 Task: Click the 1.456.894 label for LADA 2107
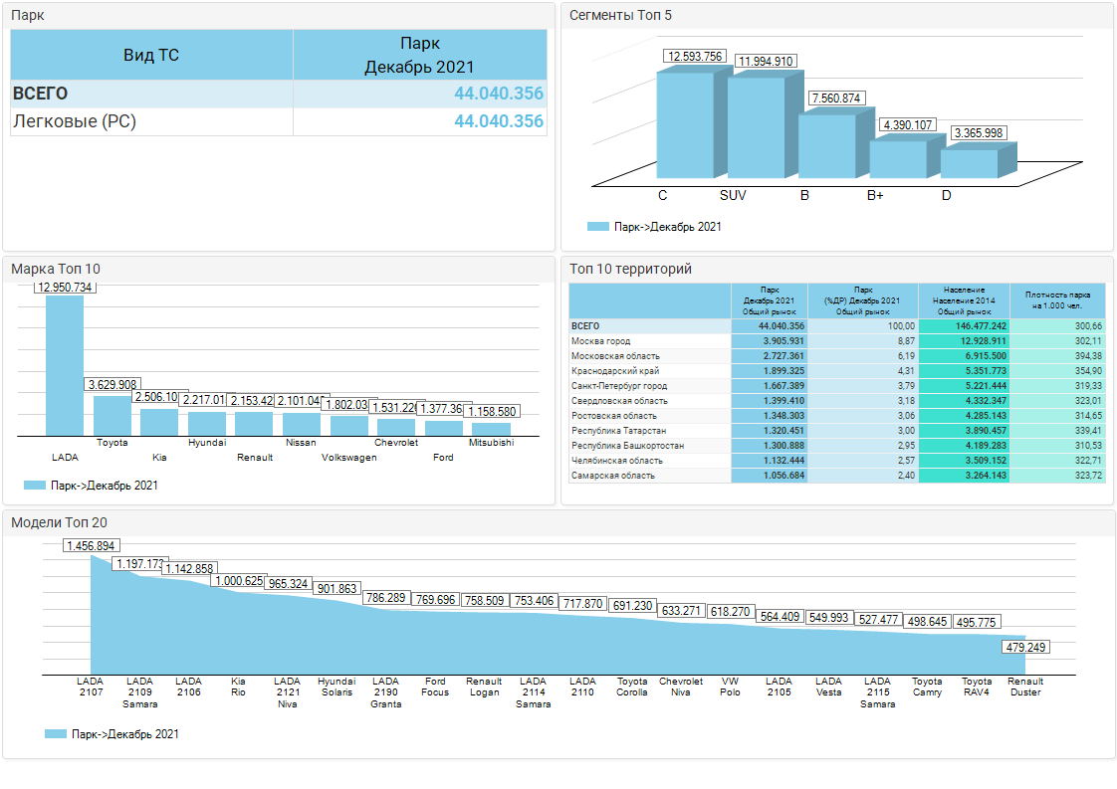coord(91,545)
